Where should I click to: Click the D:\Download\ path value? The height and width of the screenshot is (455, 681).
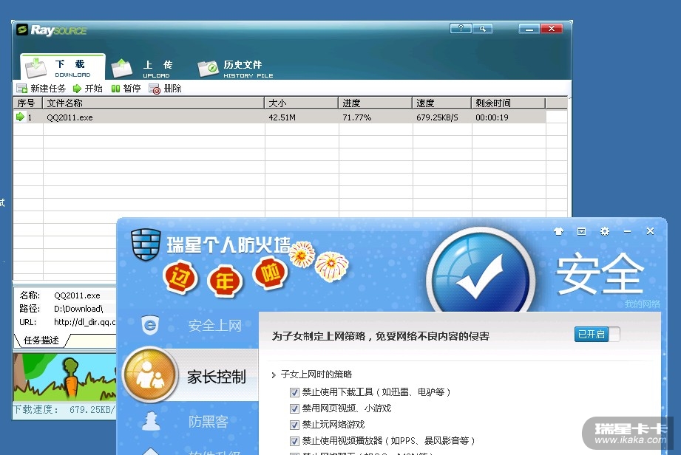click(78, 309)
